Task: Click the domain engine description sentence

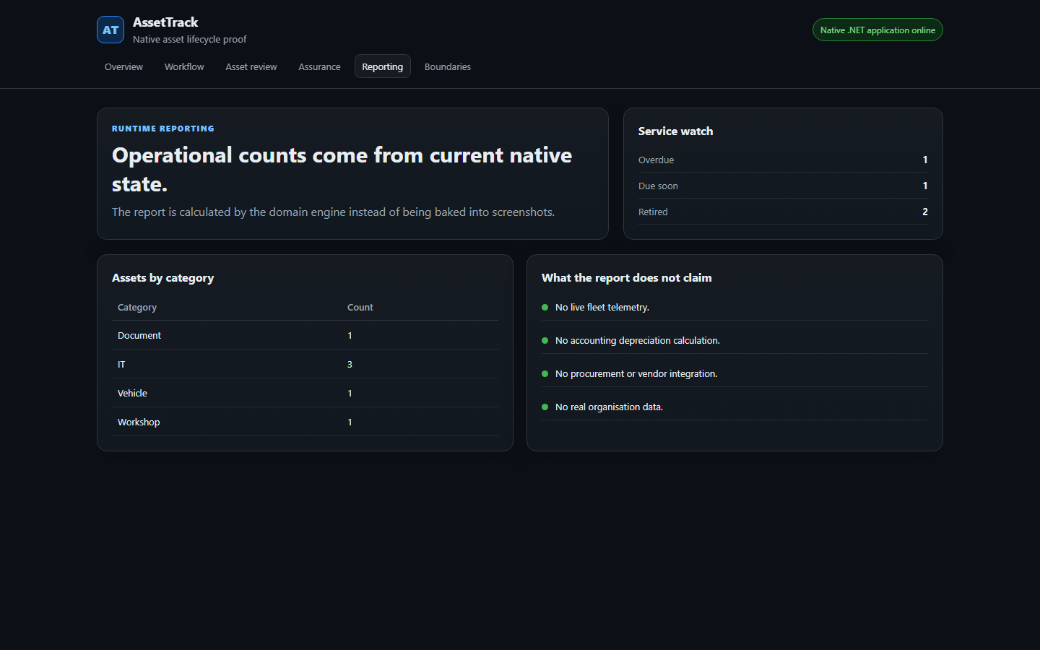Action: [333, 212]
